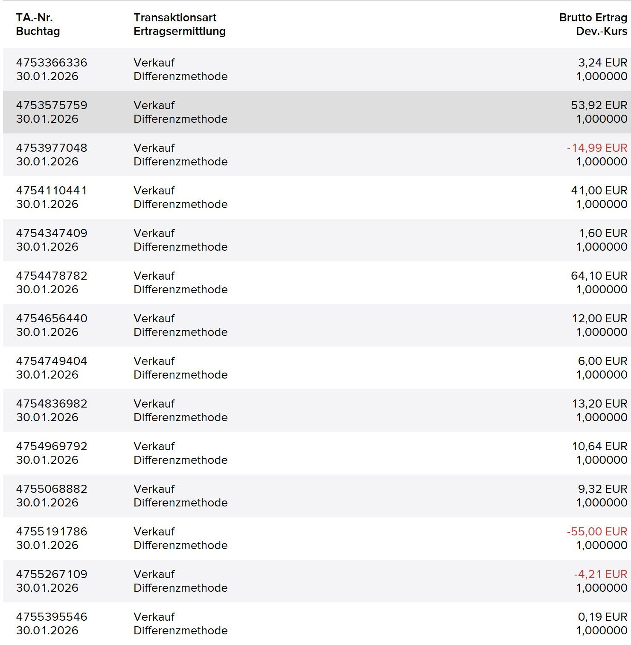Click the 0,19 EUR amount
Image resolution: width=631 pixels, height=645 pixels.
[x=602, y=617]
